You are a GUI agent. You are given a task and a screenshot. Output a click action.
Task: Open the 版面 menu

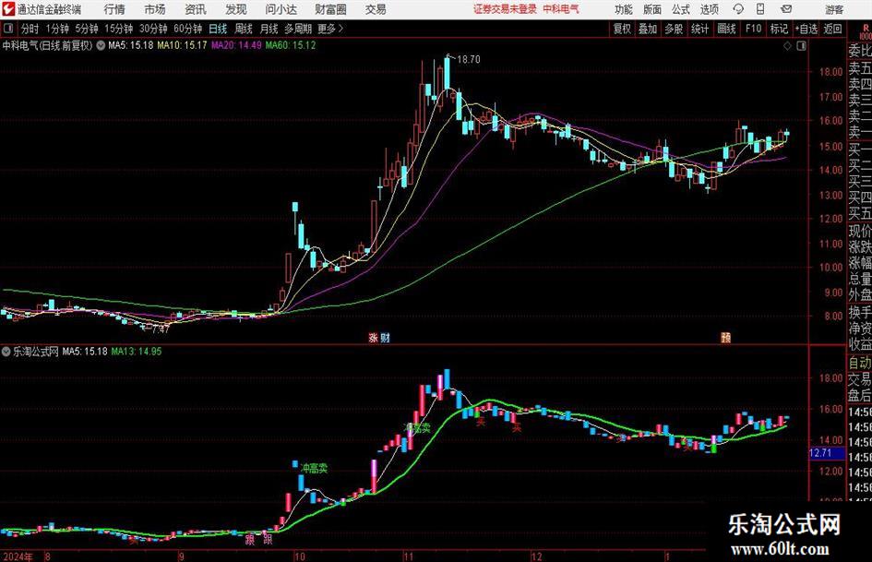(651, 9)
